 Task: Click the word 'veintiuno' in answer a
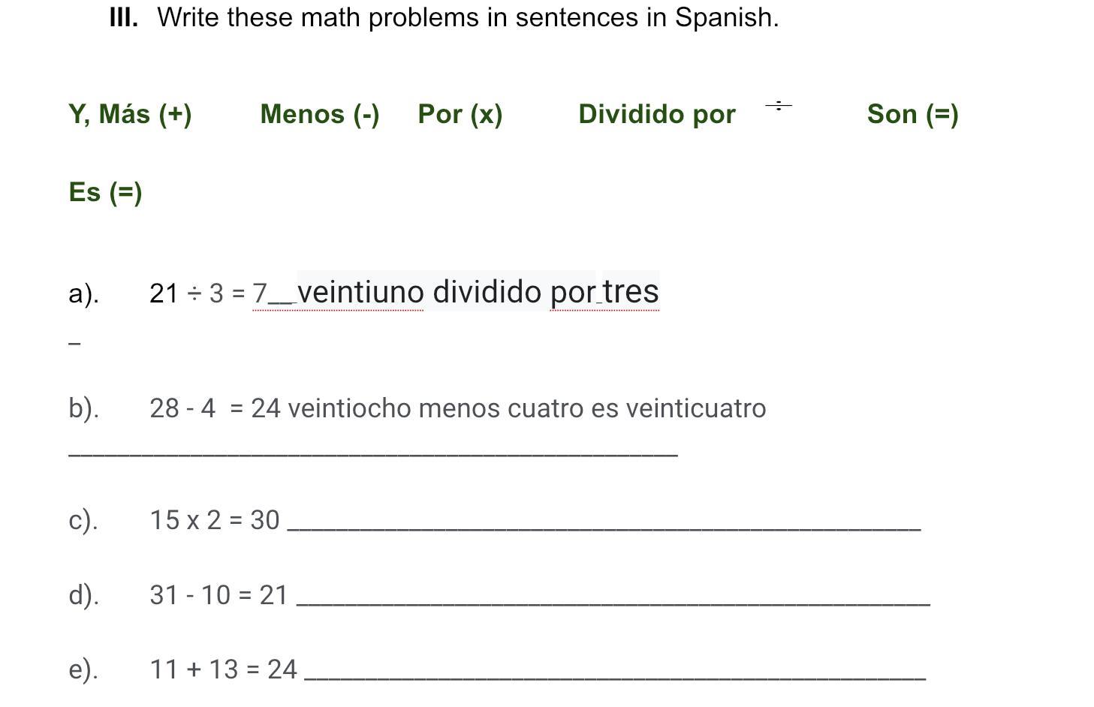360,292
